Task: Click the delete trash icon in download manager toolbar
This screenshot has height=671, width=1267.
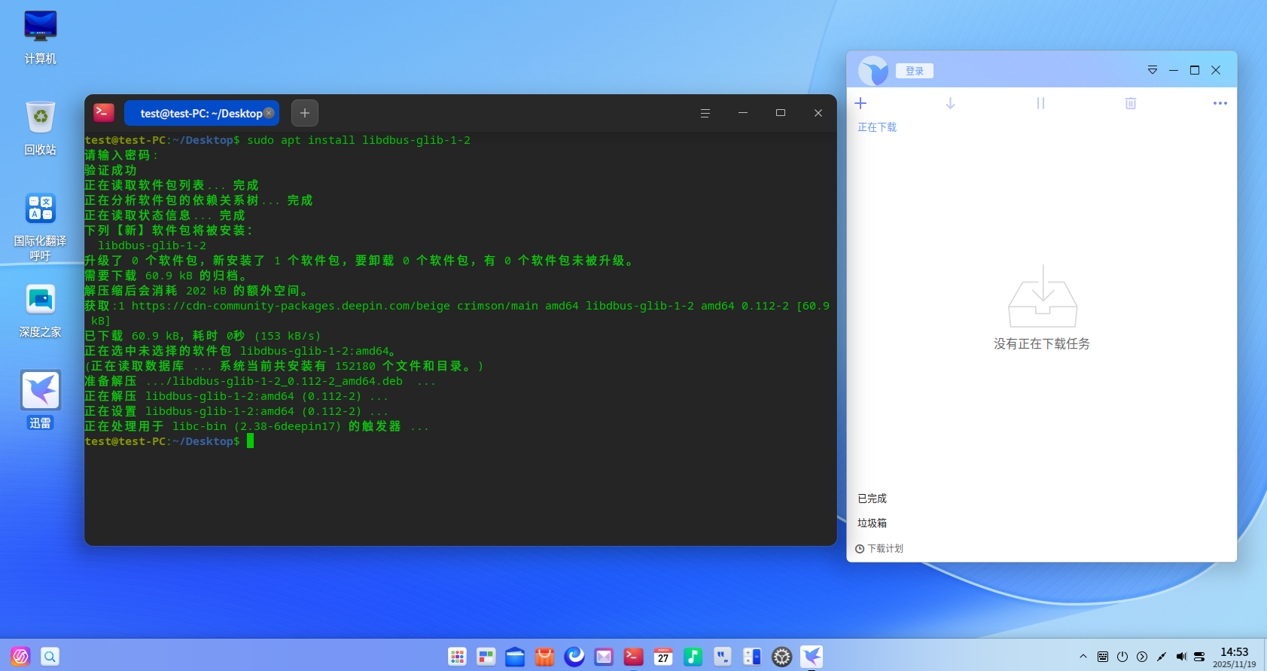Action: point(1130,103)
